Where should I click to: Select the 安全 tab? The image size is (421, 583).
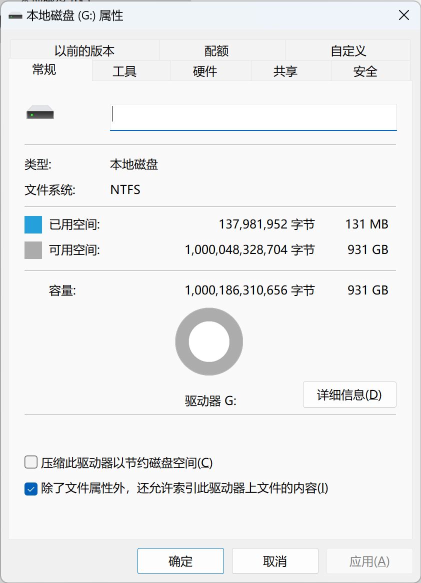pyautogui.click(x=365, y=71)
